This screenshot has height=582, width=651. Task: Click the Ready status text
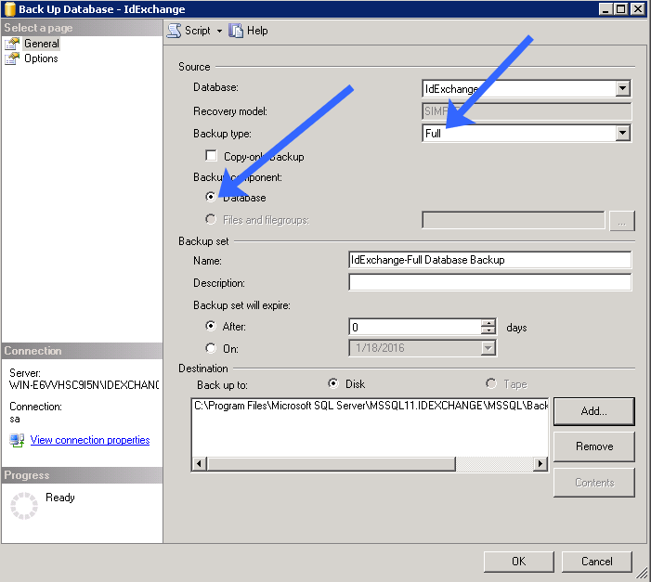coord(60,498)
